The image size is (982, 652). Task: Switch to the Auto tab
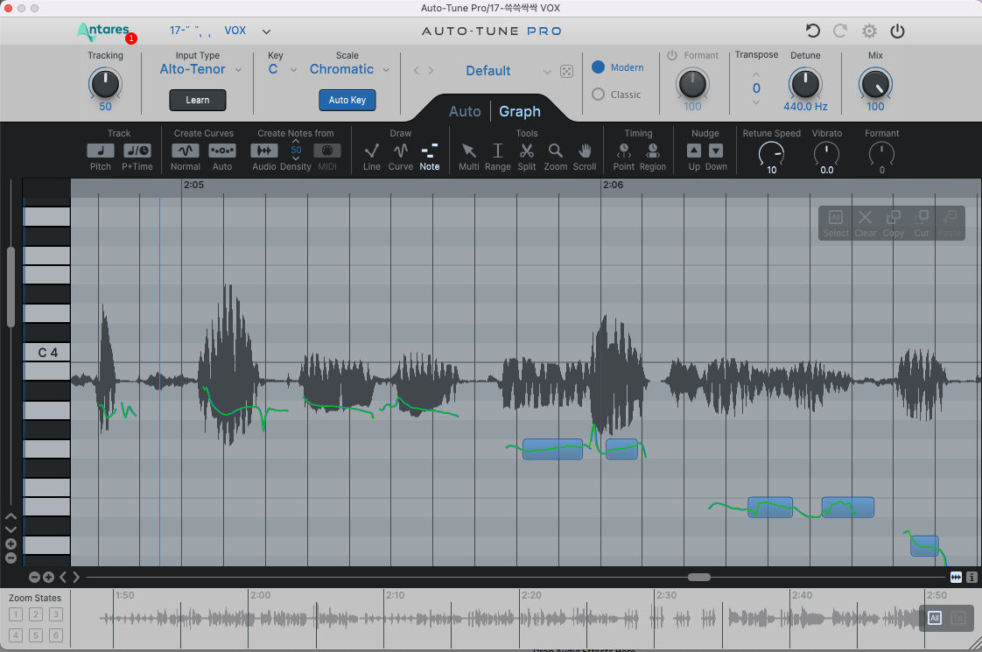pyautogui.click(x=465, y=111)
